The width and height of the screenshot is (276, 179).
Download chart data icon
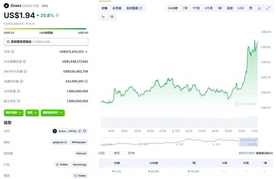pos(259,8)
